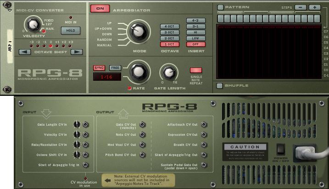Click the Start of Arpeggio Trig In jack
The image size is (329, 189).
coord(85,165)
